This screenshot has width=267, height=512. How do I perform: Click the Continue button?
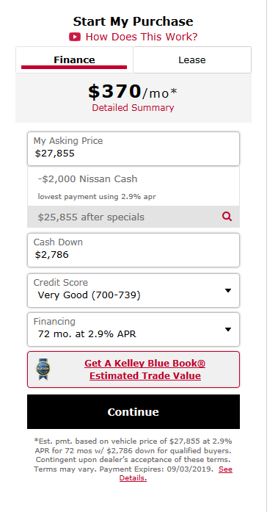(x=133, y=412)
